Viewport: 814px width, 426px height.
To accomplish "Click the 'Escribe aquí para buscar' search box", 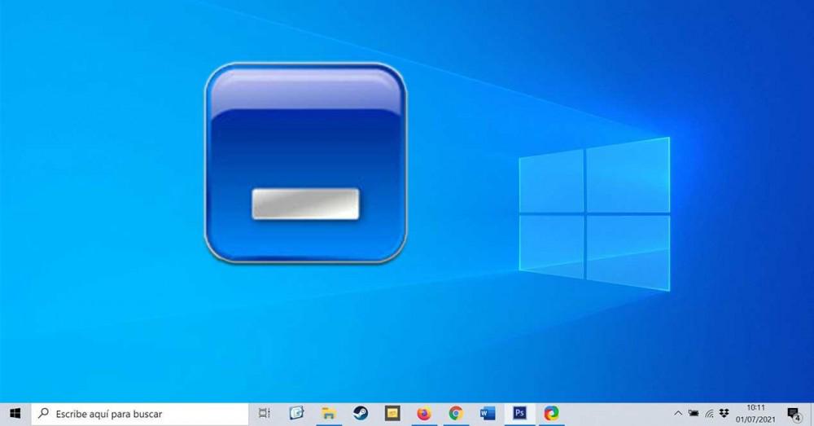I will (140, 414).
